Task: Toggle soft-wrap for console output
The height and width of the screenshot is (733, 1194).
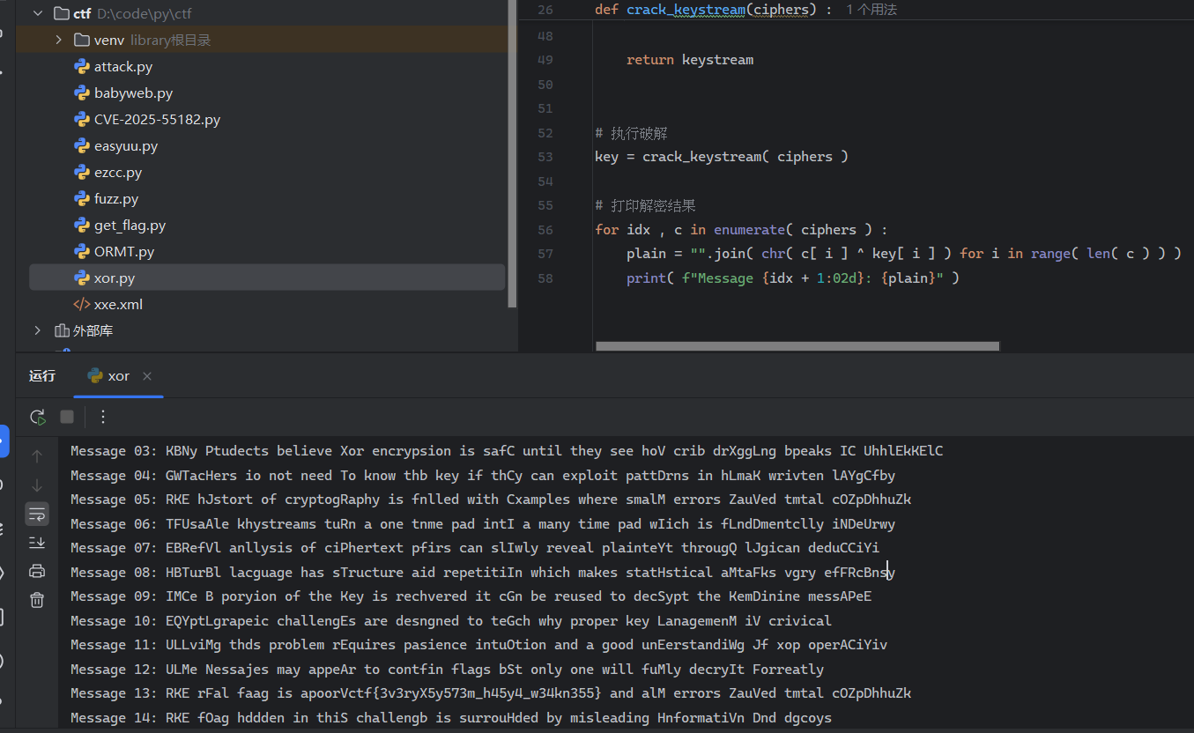Action: 37,514
